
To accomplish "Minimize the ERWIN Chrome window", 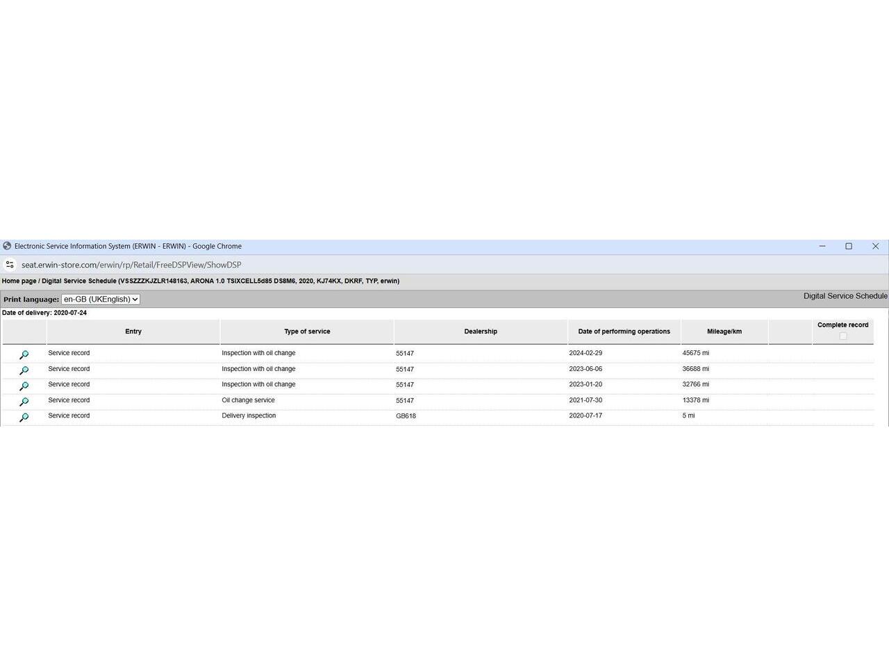I will pyautogui.click(x=822, y=246).
